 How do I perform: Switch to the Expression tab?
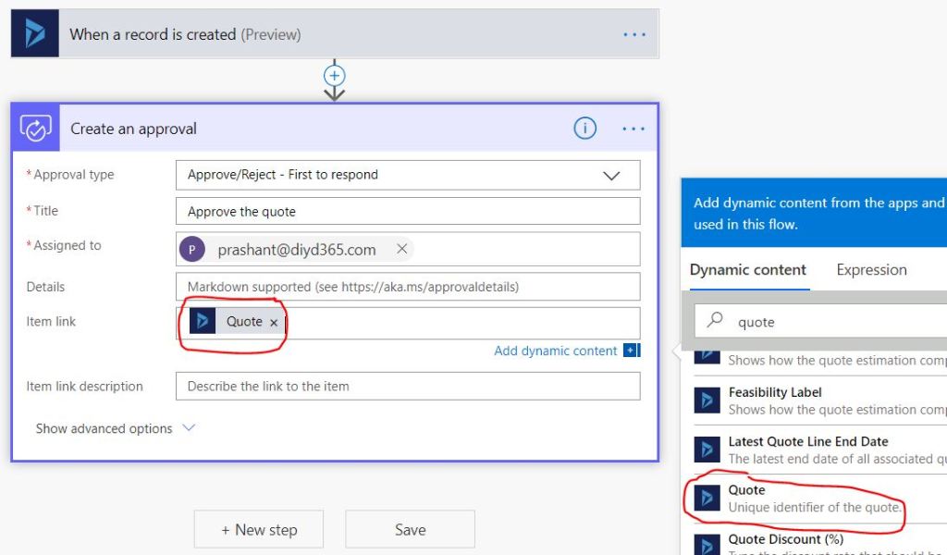(x=871, y=270)
